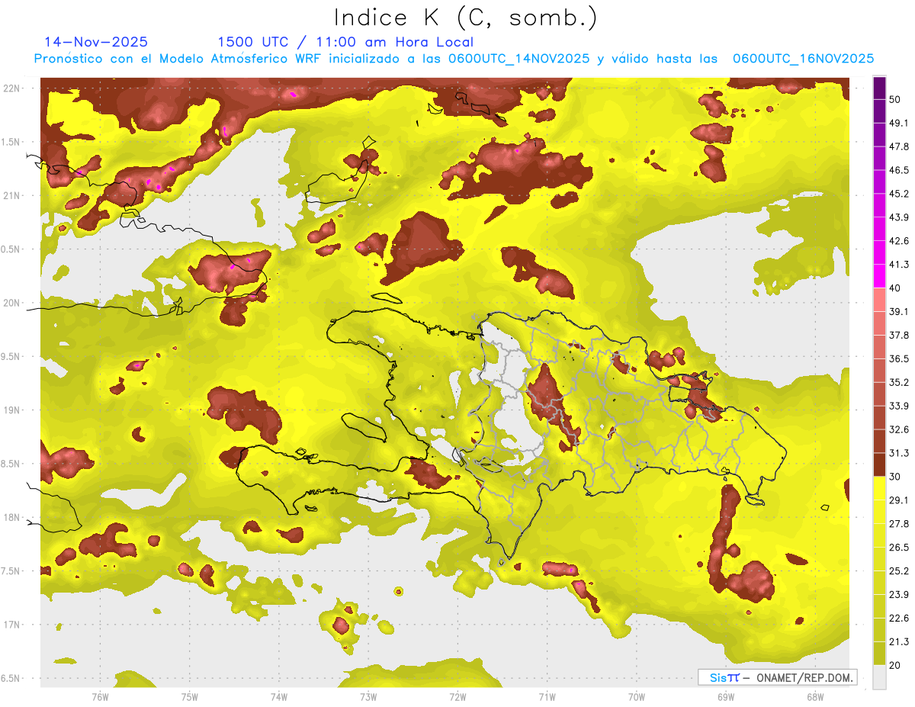Click the 'Indice K (C, somb.)' title
This screenshot has height=707, width=915.
466,18
